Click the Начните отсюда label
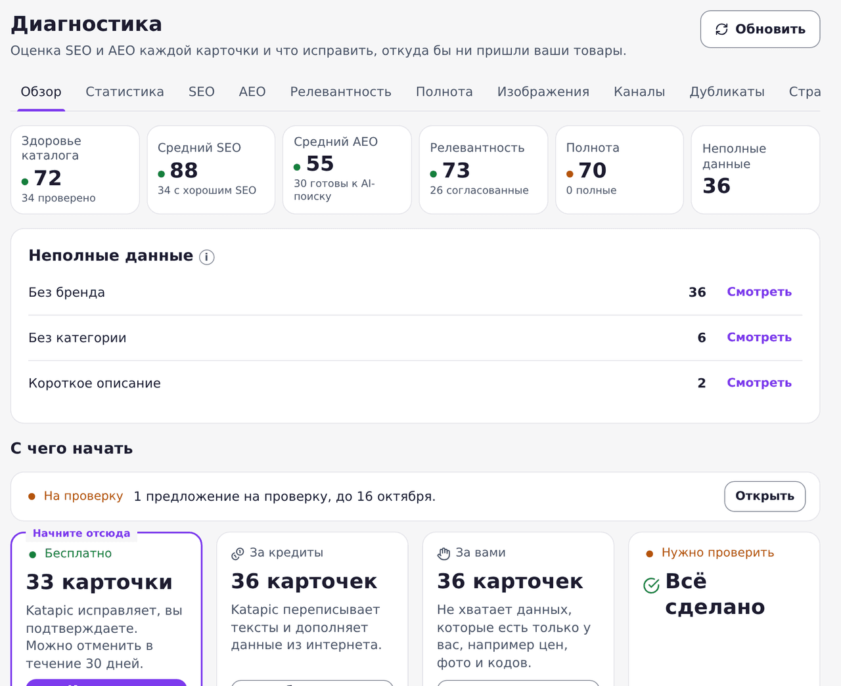841x686 pixels. coord(81,533)
